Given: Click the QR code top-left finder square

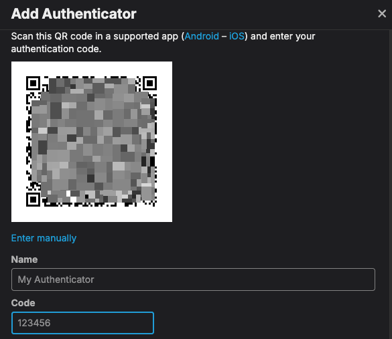Looking at the screenshot, I should pos(34,84).
